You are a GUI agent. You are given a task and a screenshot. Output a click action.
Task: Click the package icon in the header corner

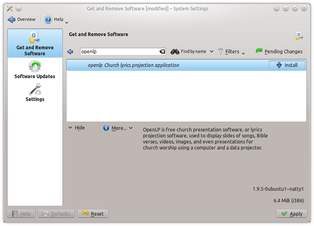tap(299, 35)
